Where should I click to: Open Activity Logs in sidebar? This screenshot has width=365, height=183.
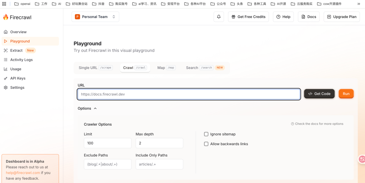[30, 60]
